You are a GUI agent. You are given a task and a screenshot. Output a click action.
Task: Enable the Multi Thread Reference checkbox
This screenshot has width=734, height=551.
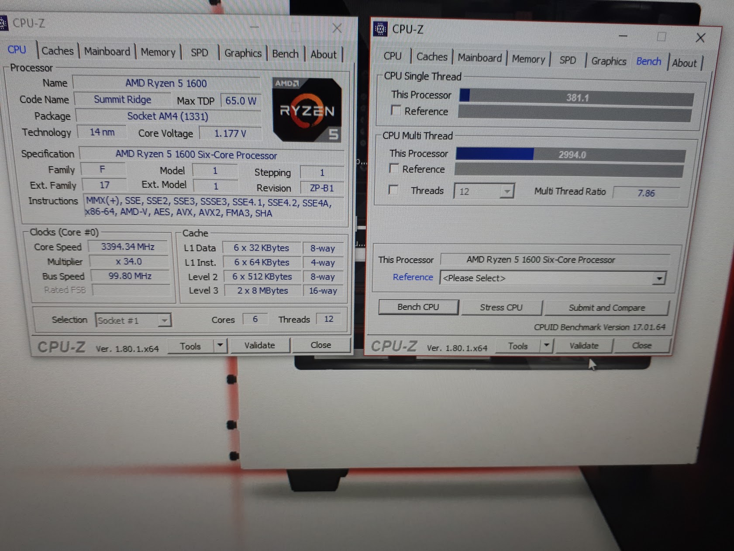pos(394,168)
